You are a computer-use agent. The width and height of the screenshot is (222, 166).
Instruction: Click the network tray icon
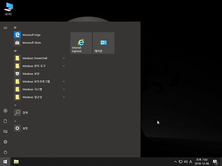[180, 162]
